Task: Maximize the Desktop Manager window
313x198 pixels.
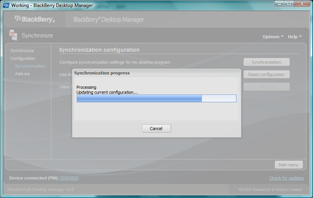Action: click(289, 4)
